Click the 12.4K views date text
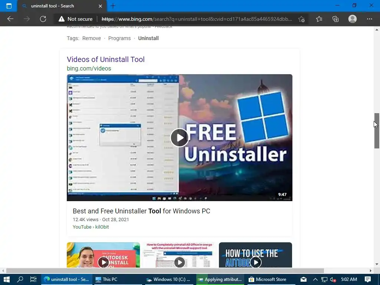This screenshot has width=380, height=285. 101,220
